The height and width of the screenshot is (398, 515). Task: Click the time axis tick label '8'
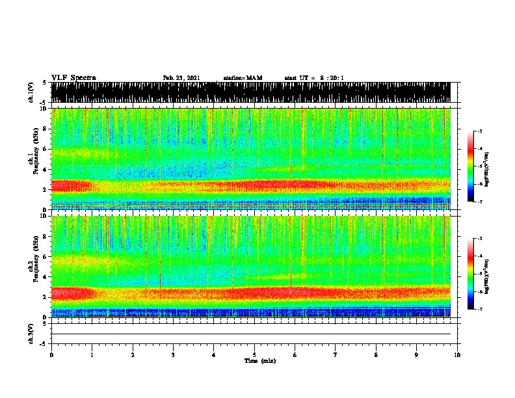376,354
